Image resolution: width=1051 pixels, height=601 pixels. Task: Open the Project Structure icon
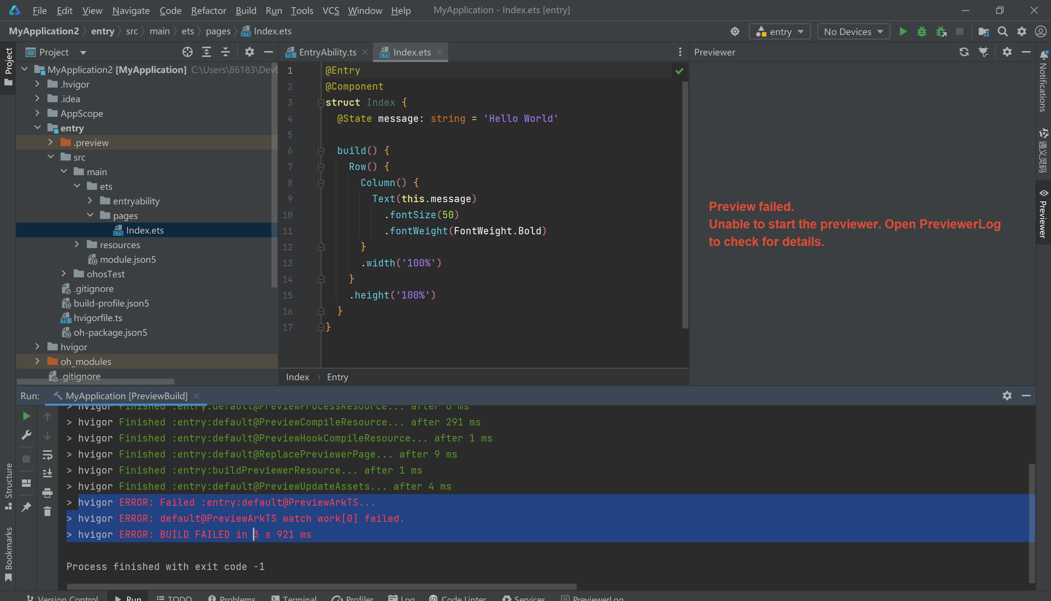click(x=984, y=31)
